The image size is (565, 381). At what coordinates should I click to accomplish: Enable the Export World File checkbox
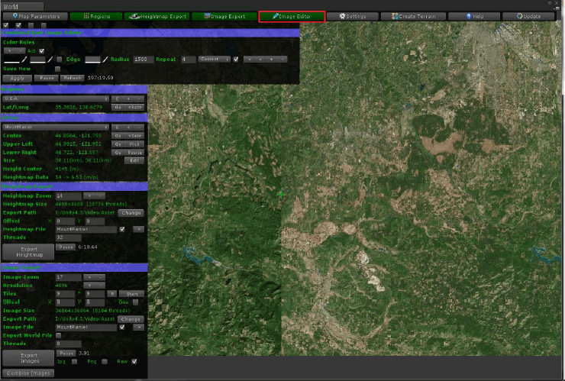pos(58,336)
